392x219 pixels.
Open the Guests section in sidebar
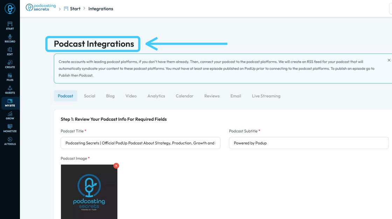click(10, 90)
